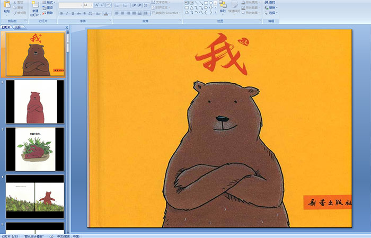
Task: Toggle text Shadow (S) formatting
Action: coord(84,14)
